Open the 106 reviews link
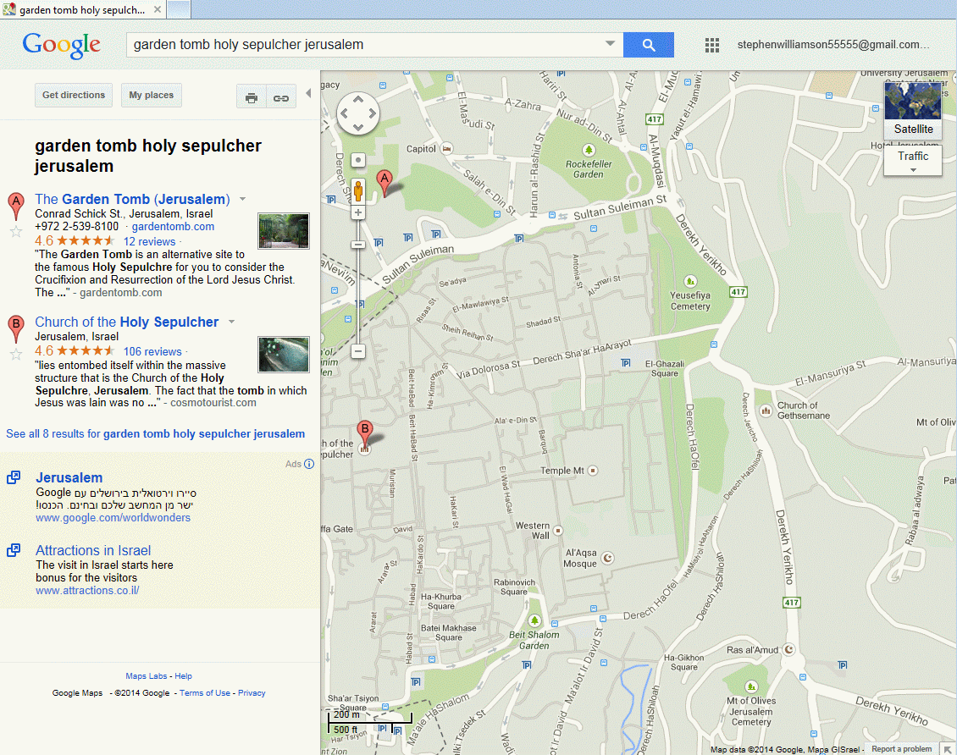The width and height of the screenshot is (957, 755). (x=152, y=352)
